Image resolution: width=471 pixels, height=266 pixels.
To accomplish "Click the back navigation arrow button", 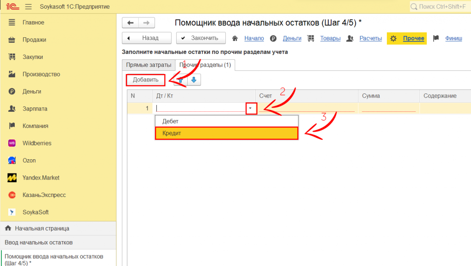I will pyautogui.click(x=130, y=23).
